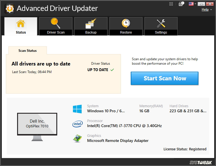Open the Backup tab
216x166 pixels.
[91, 26]
